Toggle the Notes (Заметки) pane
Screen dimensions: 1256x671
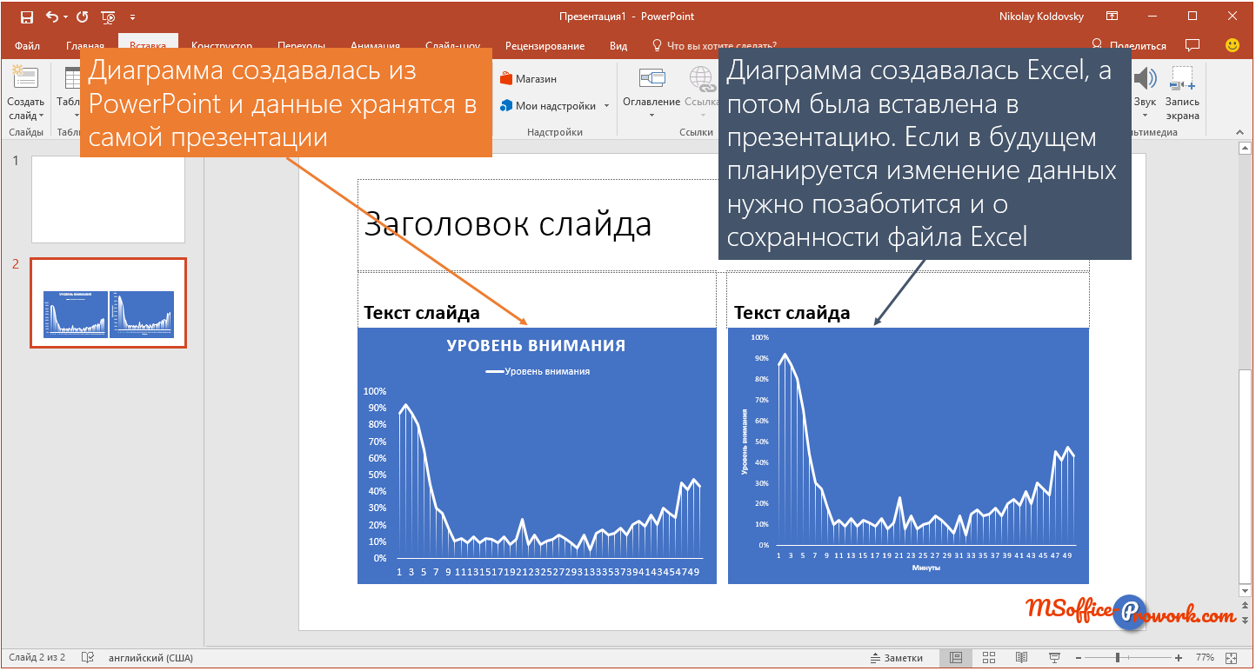pyautogui.click(x=896, y=658)
